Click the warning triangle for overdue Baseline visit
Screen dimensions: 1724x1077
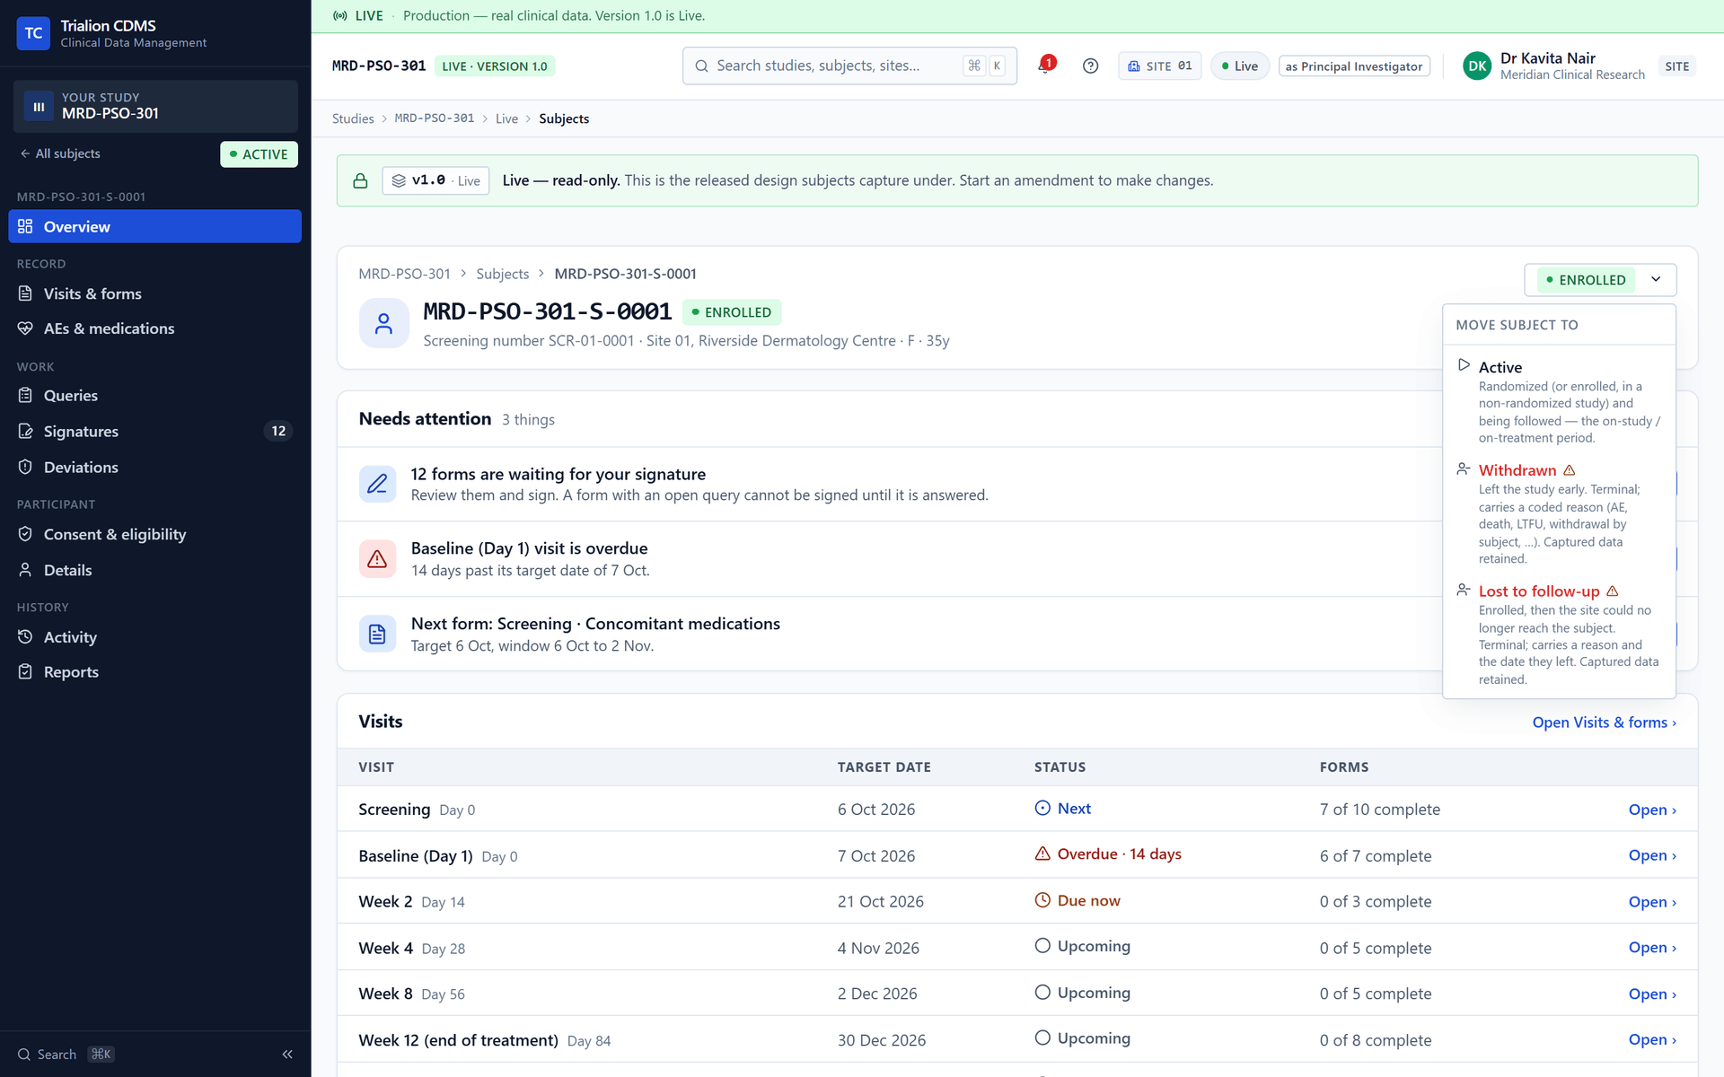(377, 559)
